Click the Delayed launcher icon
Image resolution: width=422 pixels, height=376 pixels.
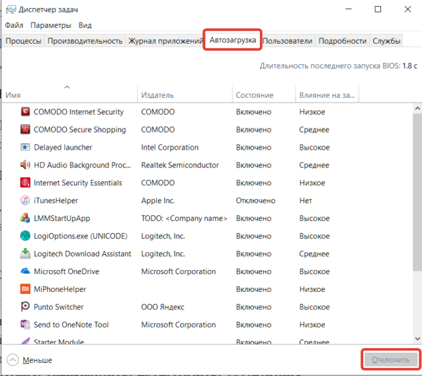pyautogui.click(x=25, y=147)
